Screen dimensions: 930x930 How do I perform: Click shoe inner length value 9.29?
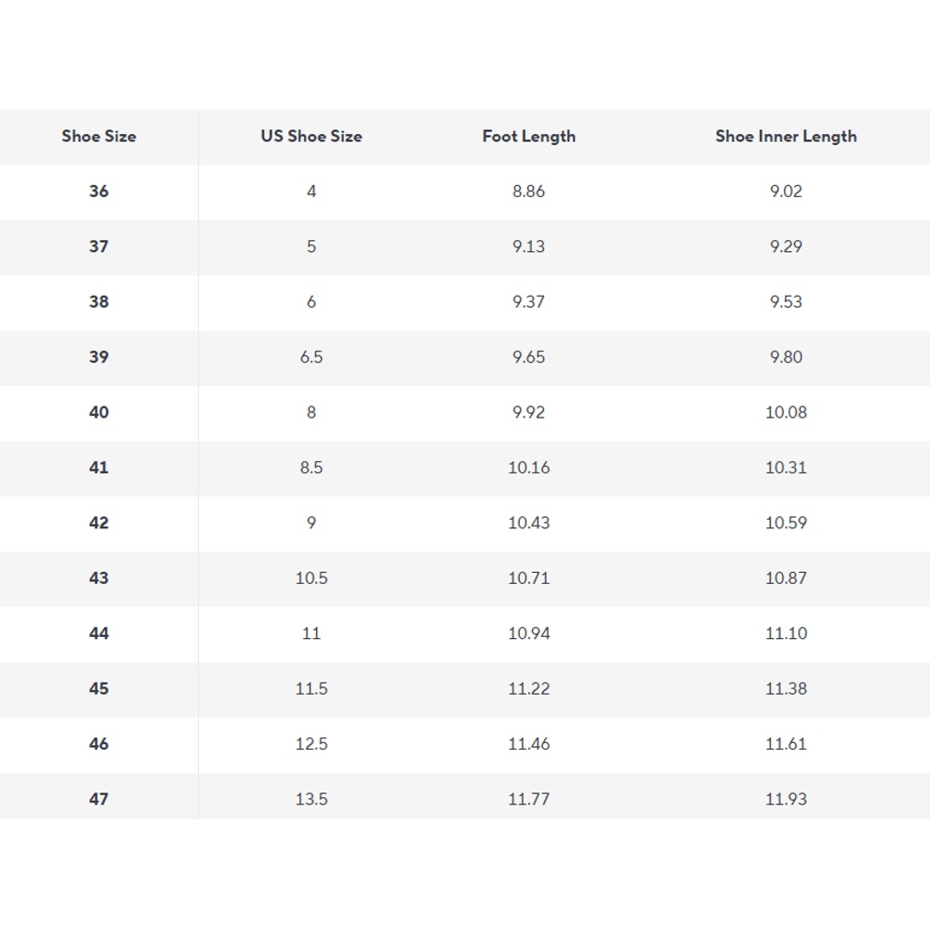click(x=786, y=246)
